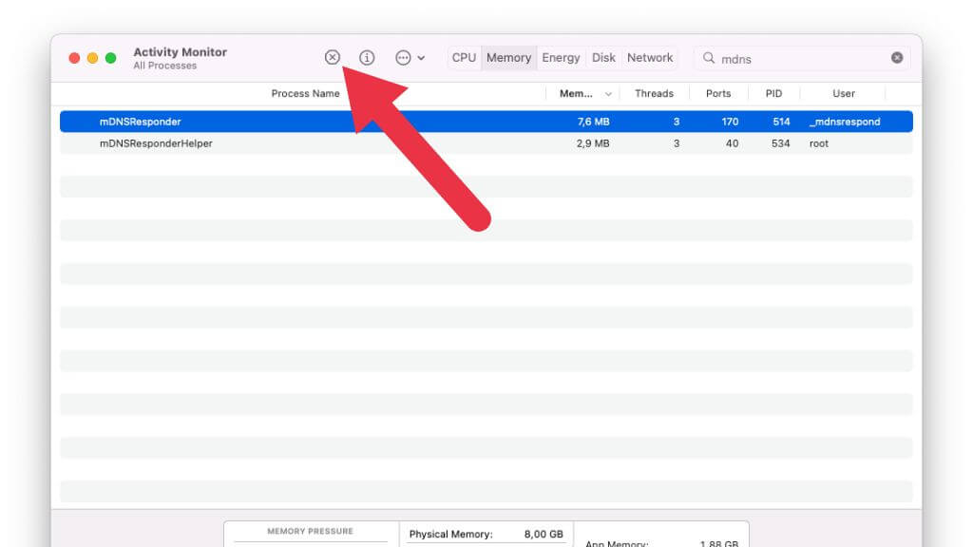Image resolution: width=973 pixels, height=547 pixels.
Task: Open the Energy tab
Action: (x=561, y=58)
